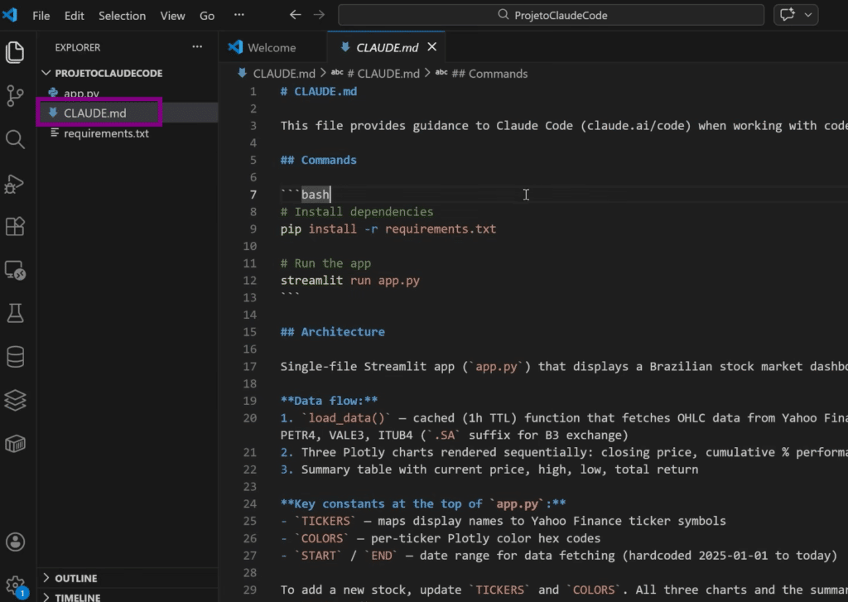Open the Extensions view
Image resolution: width=848 pixels, height=602 pixels.
pos(15,227)
